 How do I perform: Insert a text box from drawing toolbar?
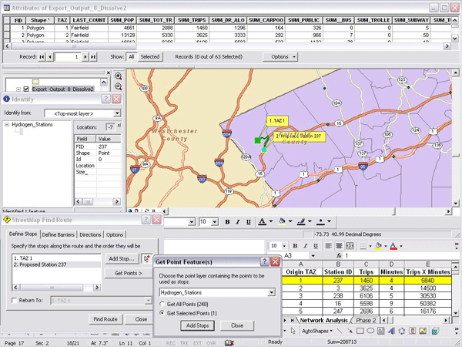pos(380,331)
